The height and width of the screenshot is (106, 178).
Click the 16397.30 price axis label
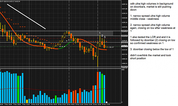[124, 4]
